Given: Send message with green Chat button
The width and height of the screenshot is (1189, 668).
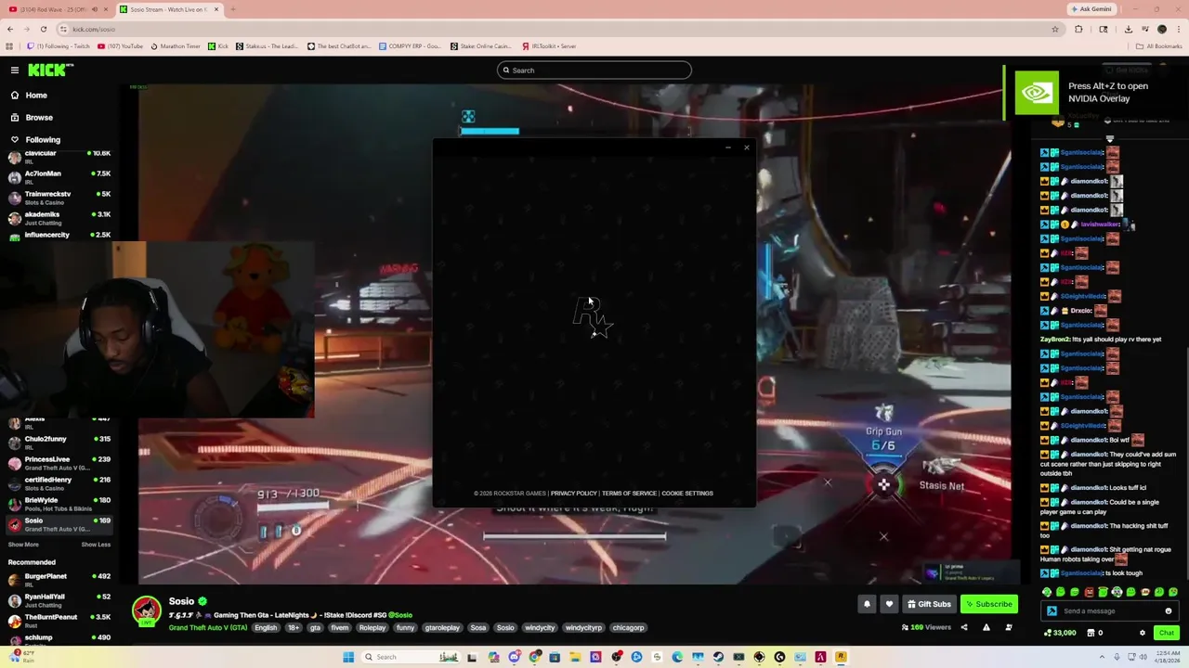Looking at the screenshot, I should coord(1167,633).
